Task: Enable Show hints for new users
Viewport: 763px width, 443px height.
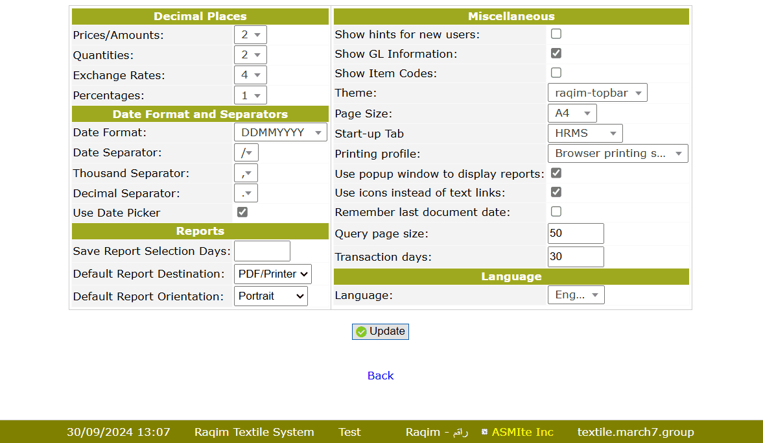Action: 556,34
